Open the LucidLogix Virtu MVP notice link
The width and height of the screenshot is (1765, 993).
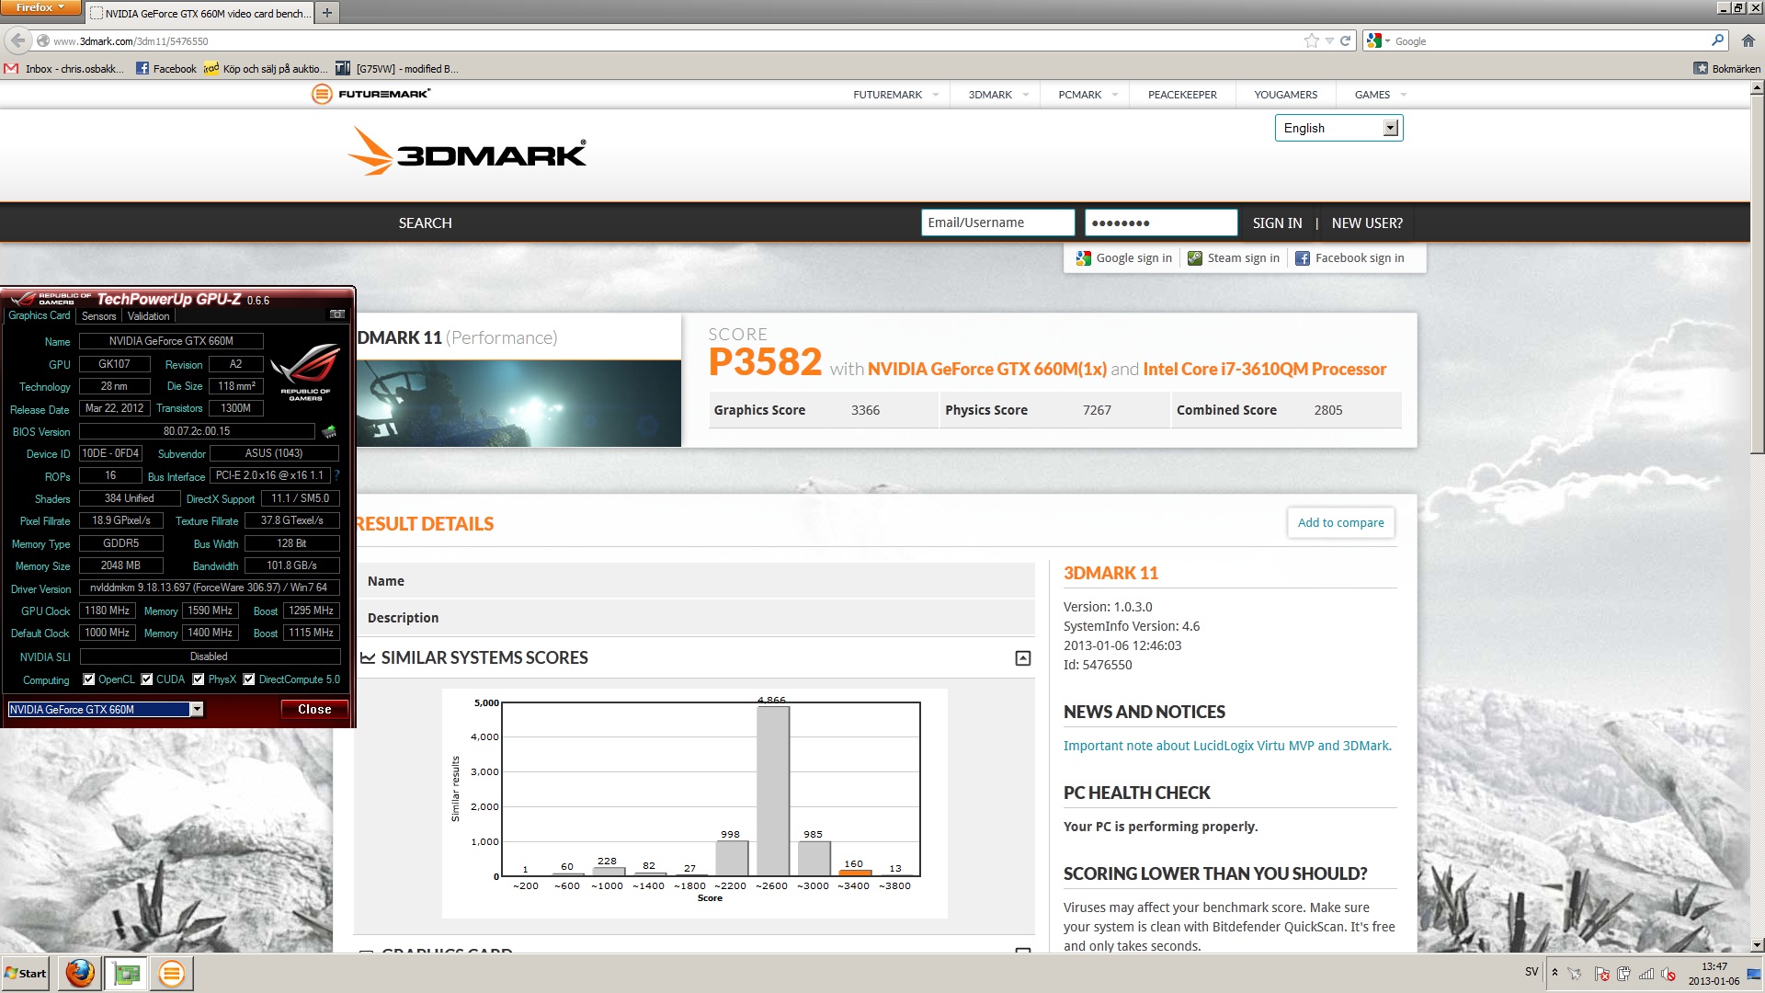point(1227,746)
